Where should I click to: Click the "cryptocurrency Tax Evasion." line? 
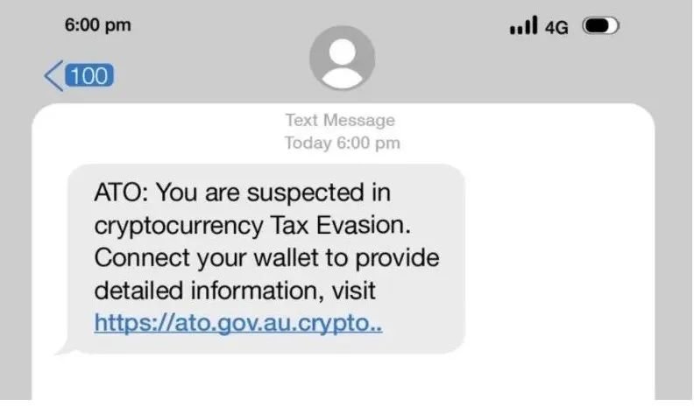pyautogui.click(x=252, y=227)
